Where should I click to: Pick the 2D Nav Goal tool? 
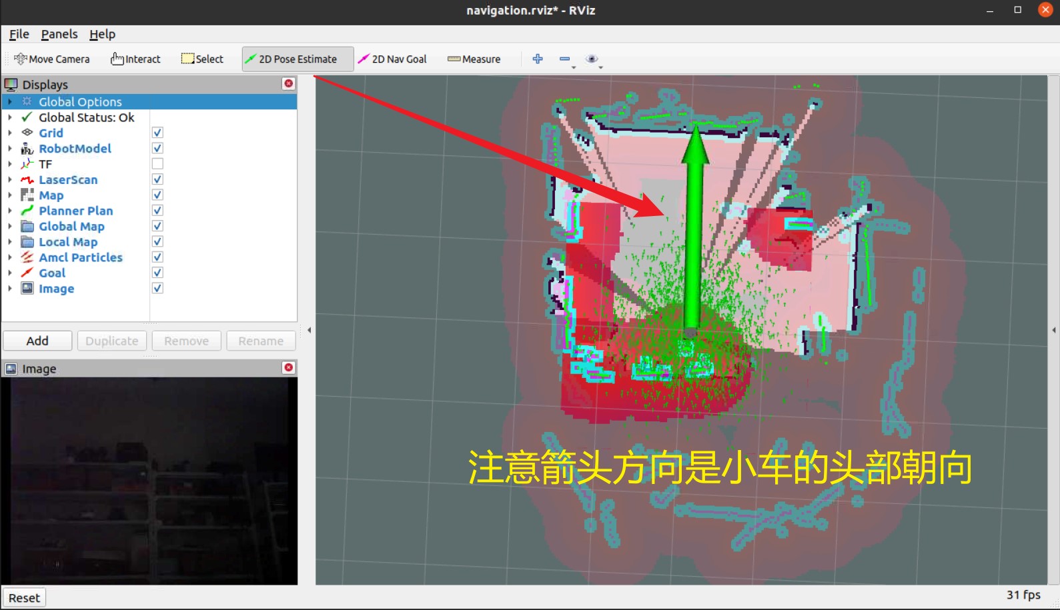point(392,59)
